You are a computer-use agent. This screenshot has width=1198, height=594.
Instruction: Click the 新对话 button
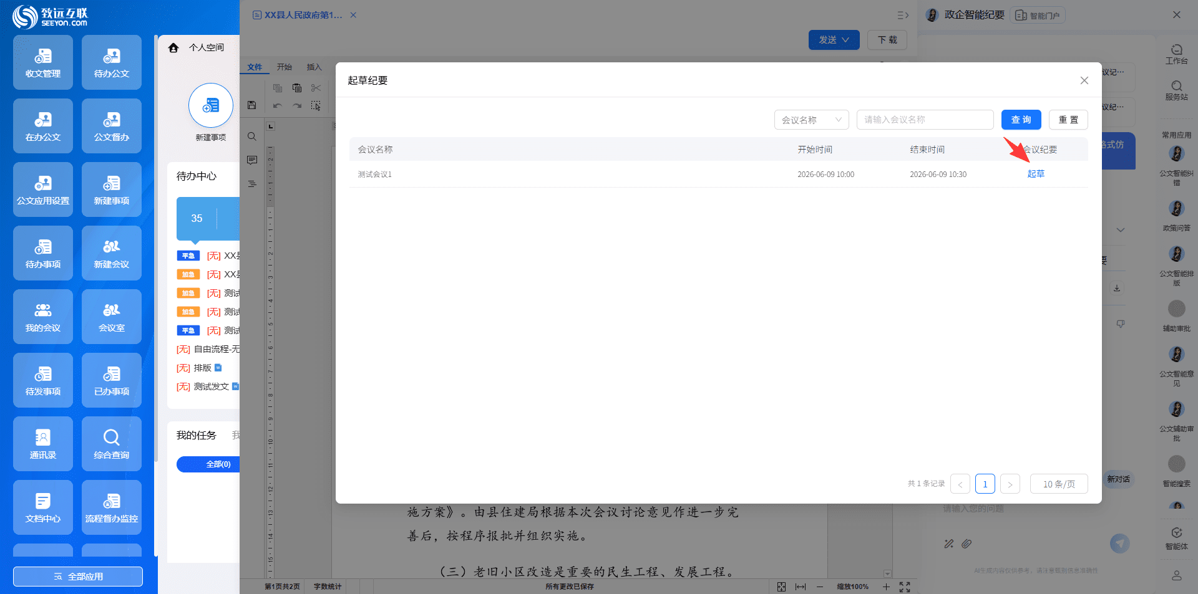(1119, 479)
